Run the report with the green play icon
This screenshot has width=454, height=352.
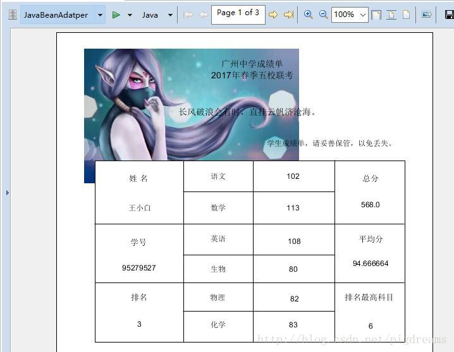click(116, 15)
